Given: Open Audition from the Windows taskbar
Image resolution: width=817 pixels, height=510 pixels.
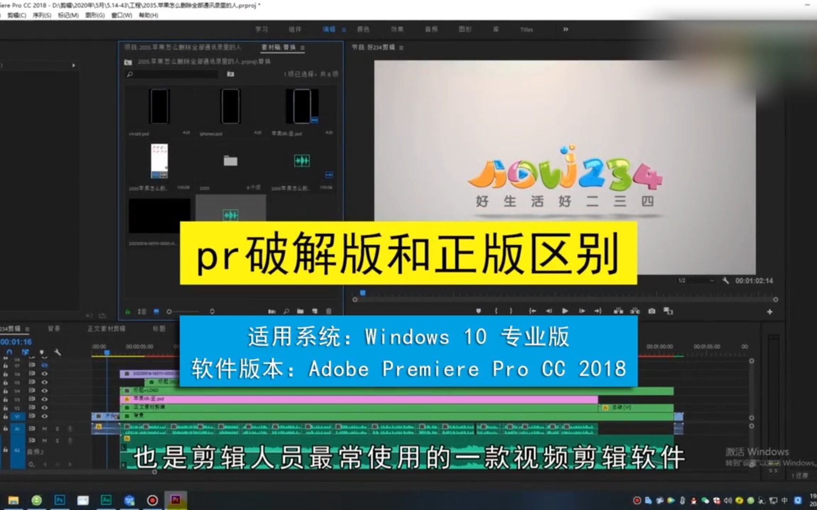Looking at the screenshot, I should coord(106,500).
